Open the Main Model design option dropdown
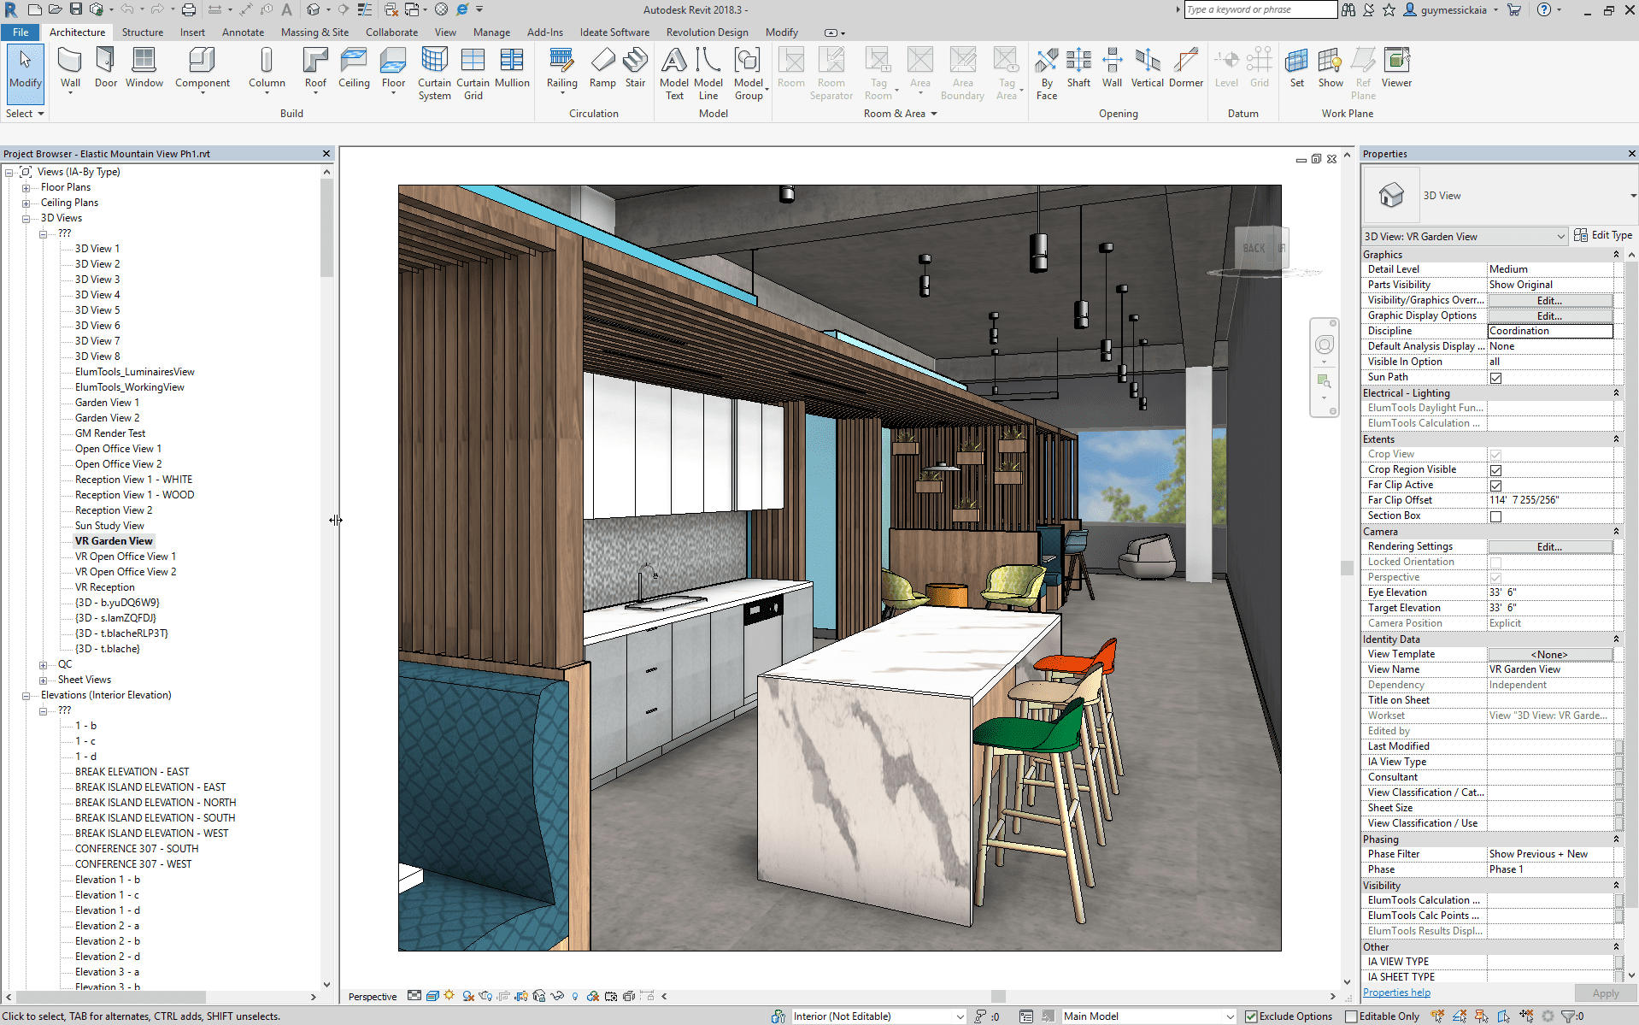Screen dimensions: 1639x1025 [x=1229, y=1016]
